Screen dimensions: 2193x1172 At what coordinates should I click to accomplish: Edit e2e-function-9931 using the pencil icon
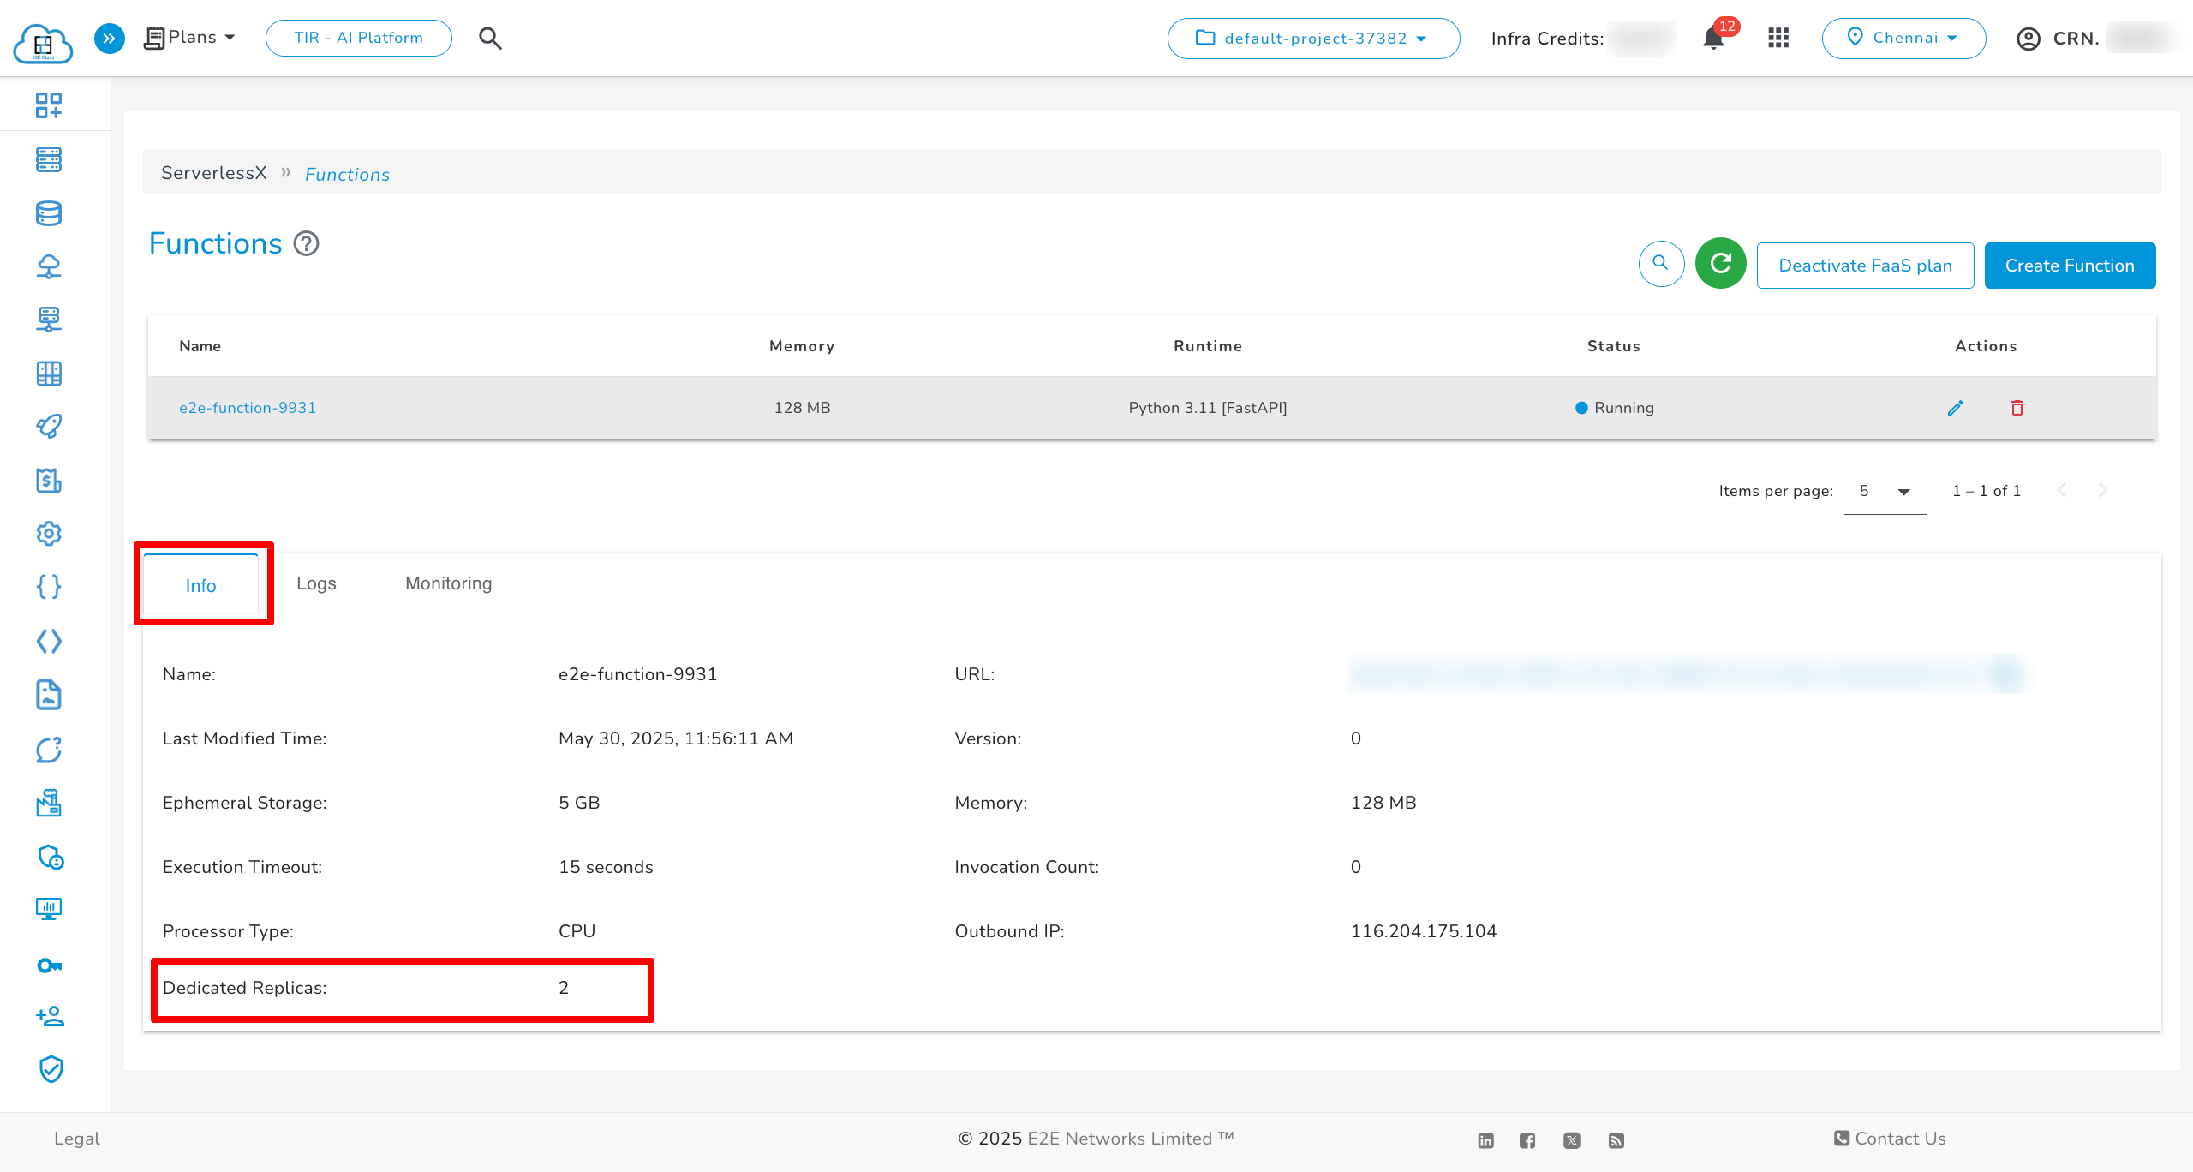click(x=1956, y=408)
